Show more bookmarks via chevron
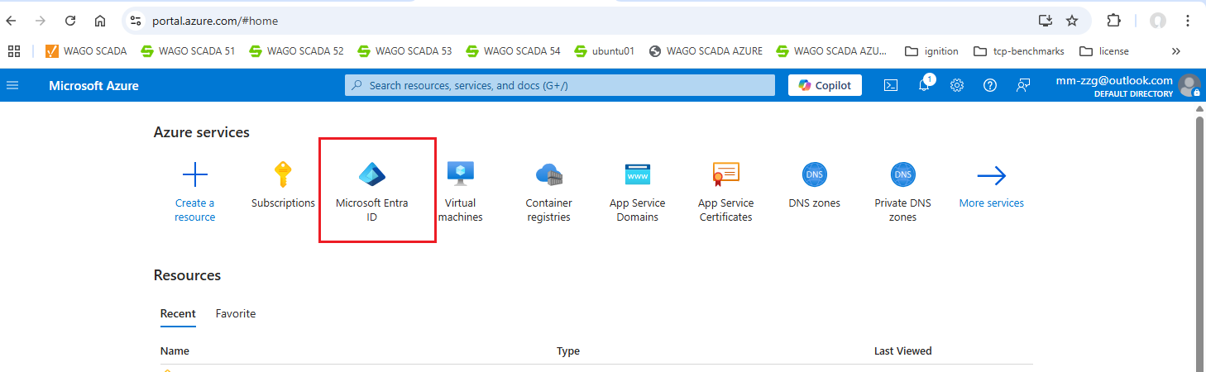 (1176, 51)
